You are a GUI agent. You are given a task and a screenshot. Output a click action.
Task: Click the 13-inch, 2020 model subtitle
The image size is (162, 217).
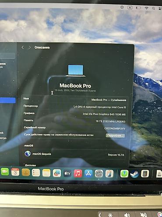tap(75, 90)
